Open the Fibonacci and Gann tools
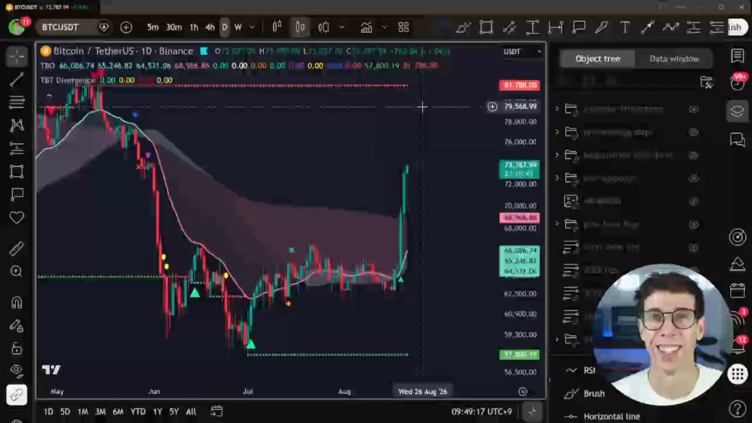 click(x=16, y=102)
